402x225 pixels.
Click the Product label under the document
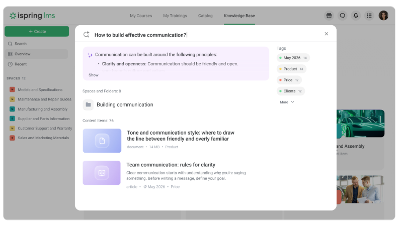pyautogui.click(x=172, y=147)
